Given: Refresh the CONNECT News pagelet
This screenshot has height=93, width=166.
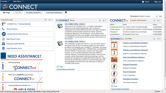Looking at the screenshot, I should click(x=100, y=20).
